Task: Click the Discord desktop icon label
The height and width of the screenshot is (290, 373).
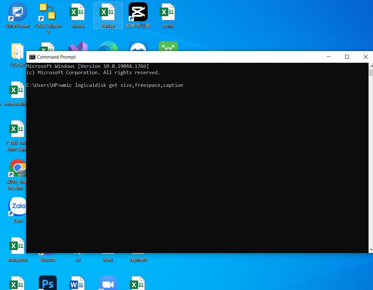Action: (x=48, y=260)
